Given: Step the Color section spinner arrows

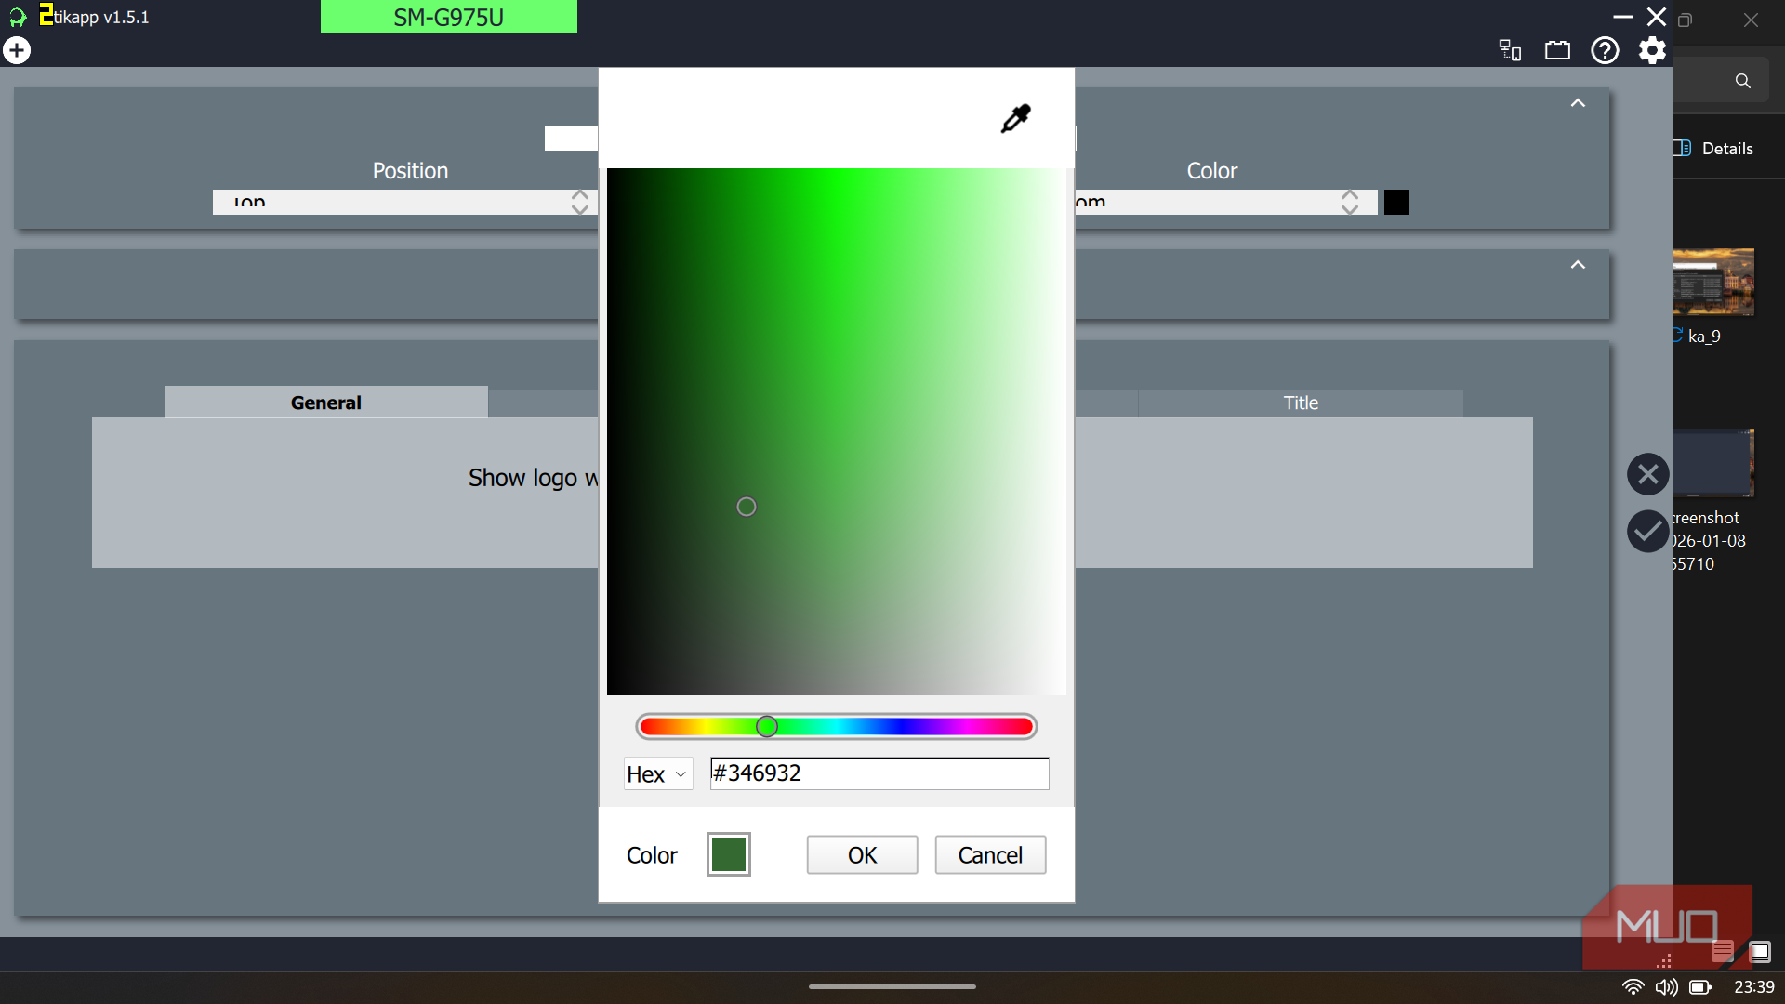Looking at the screenshot, I should coord(1350,202).
